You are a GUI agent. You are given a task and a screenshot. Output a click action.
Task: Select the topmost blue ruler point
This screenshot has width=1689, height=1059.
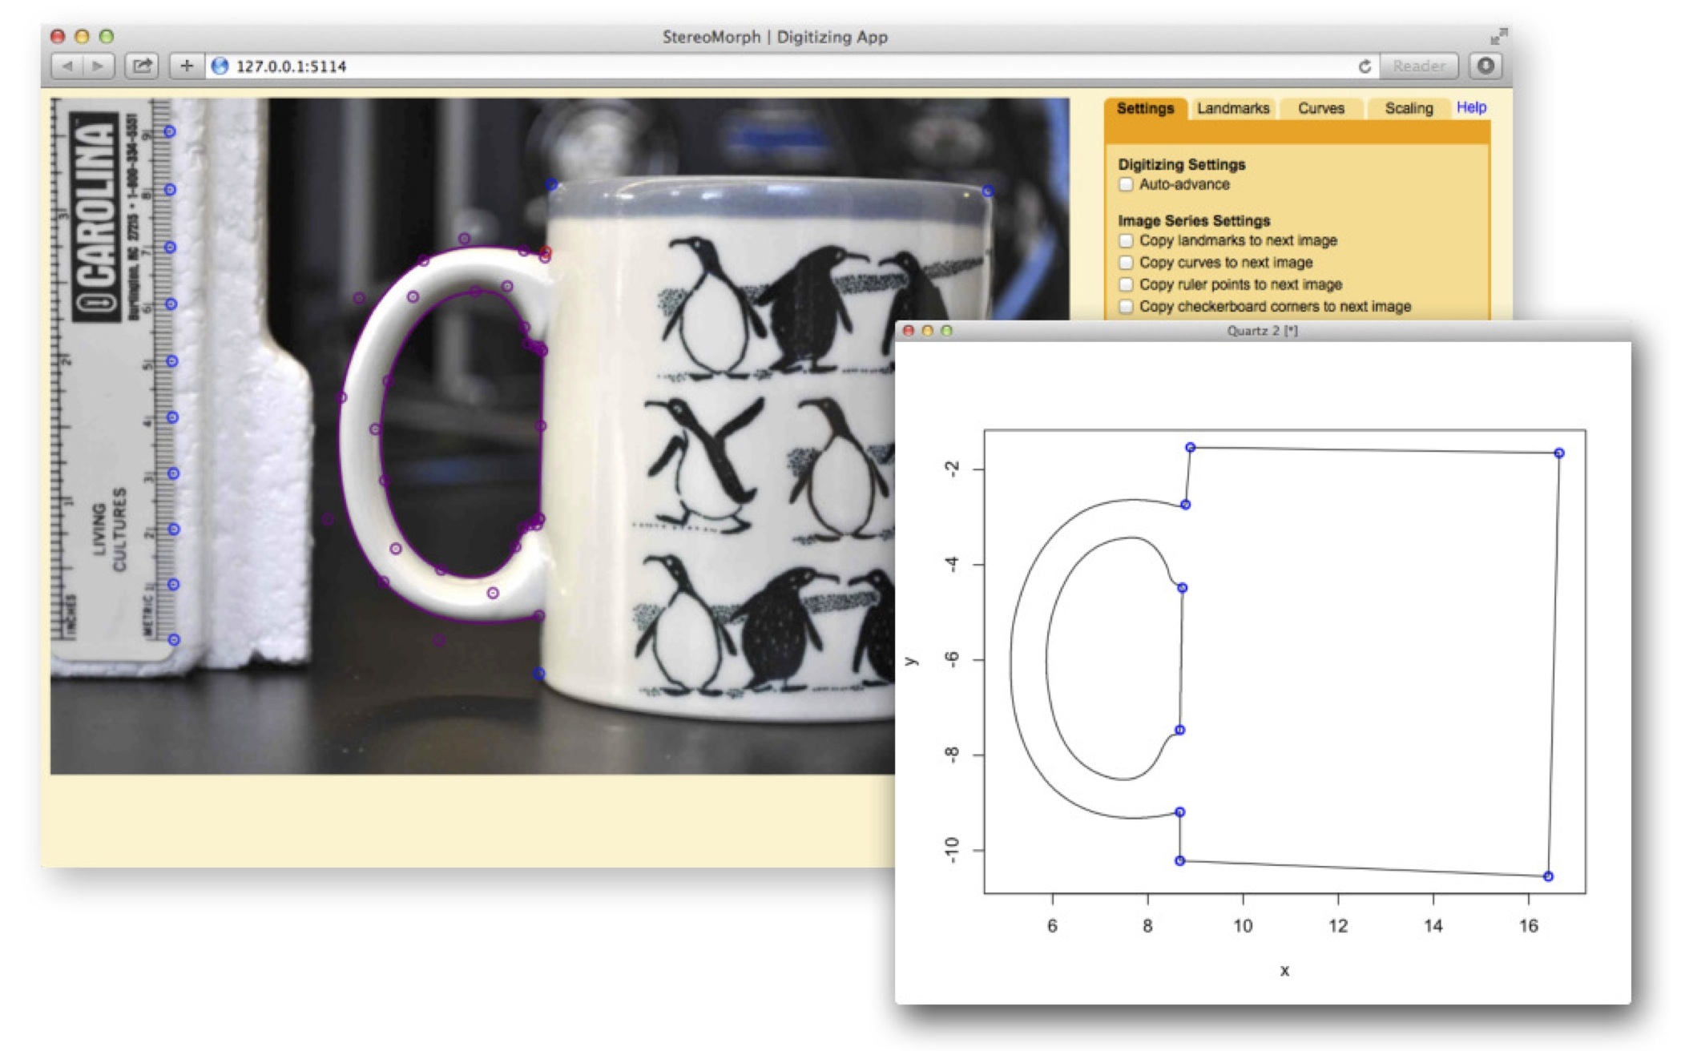[x=170, y=131]
